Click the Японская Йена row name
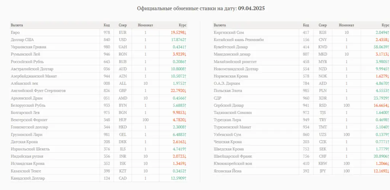Image resolution: width=390 pixels, height=190 pixels. coord(228,171)
